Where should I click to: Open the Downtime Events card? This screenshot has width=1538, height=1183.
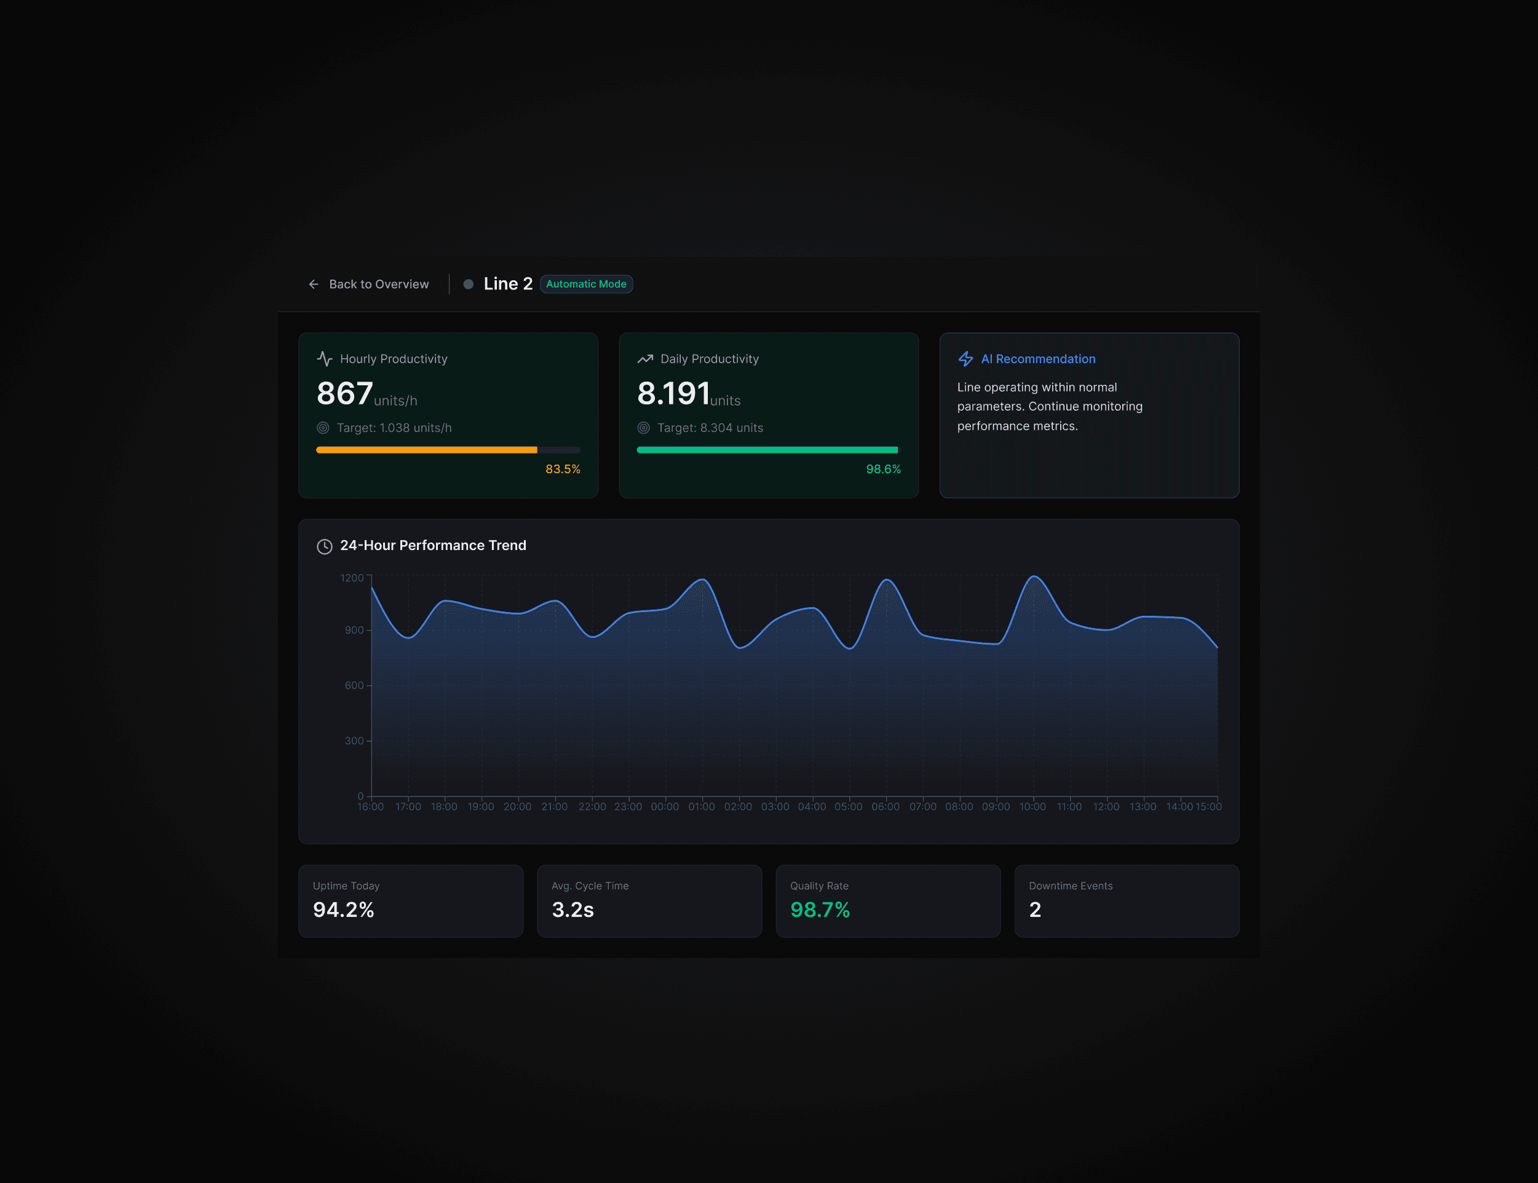pyautogui.click(x=1126, y=901)
